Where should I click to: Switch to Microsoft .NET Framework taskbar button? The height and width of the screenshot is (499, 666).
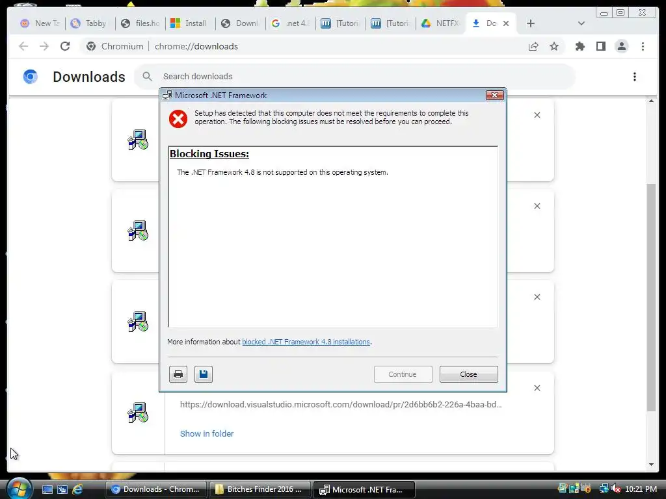(364, 489)
